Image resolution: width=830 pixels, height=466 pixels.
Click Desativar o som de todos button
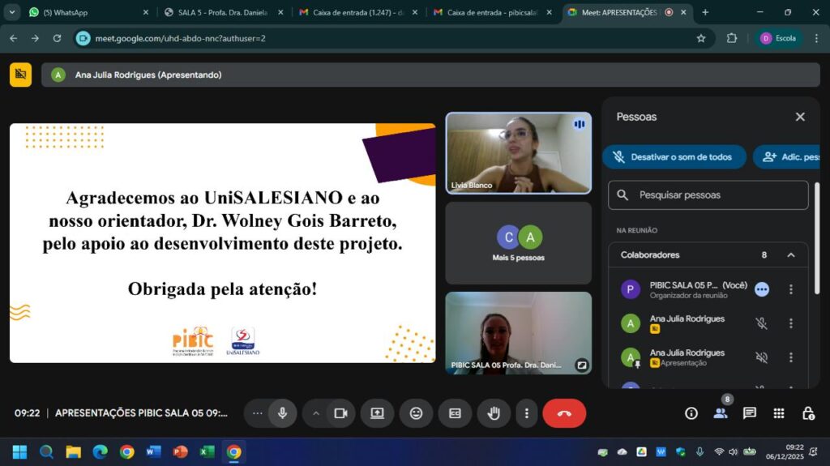tap(674, 157)
